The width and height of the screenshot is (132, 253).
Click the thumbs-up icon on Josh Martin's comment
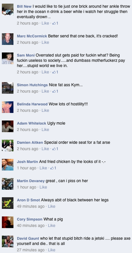pyautogui.click(x=52, y=168)
